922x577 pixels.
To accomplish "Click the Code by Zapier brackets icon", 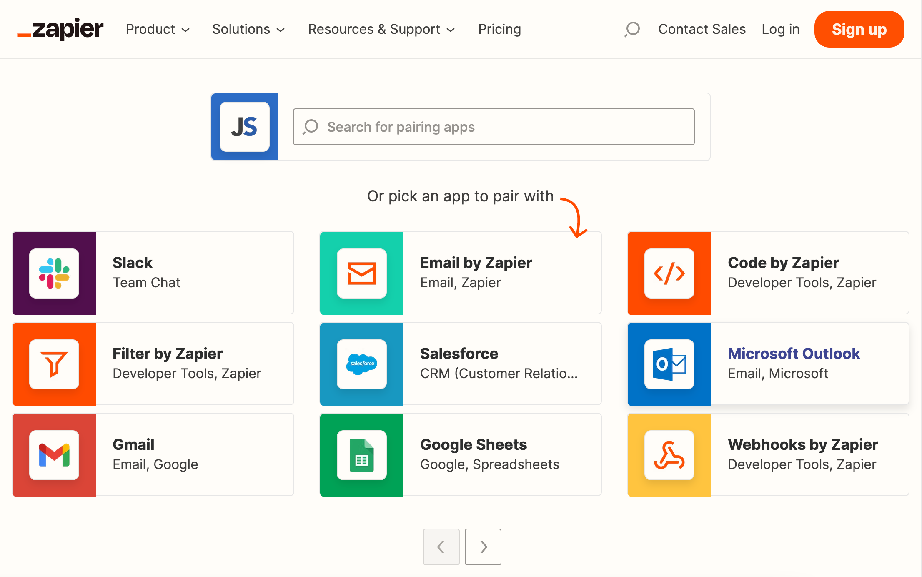I will (669, 273).
